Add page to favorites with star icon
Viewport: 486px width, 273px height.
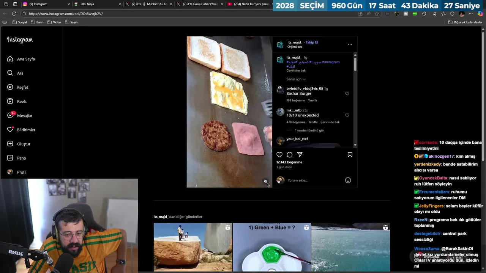377,14
